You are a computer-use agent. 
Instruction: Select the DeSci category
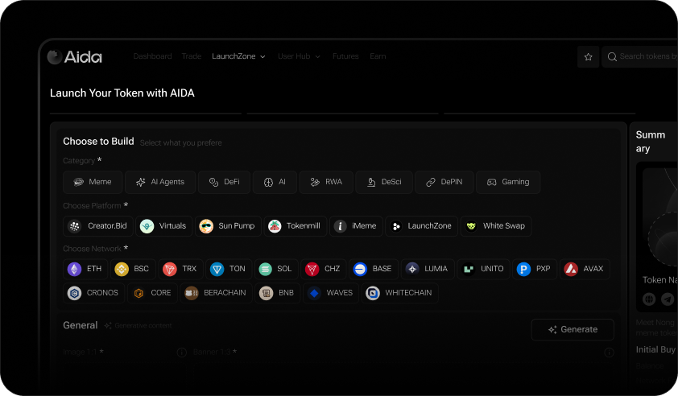click(x=384, y=182)
